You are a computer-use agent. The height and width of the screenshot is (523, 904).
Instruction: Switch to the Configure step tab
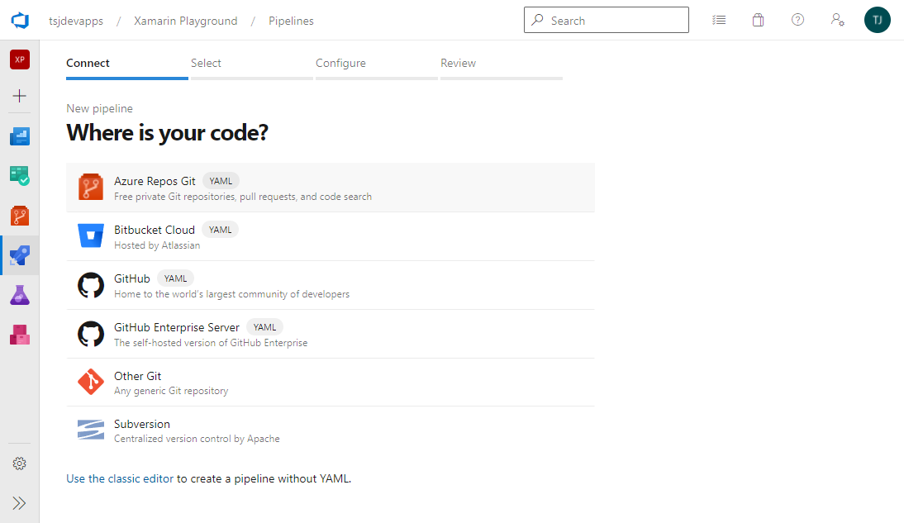(340, 64)
